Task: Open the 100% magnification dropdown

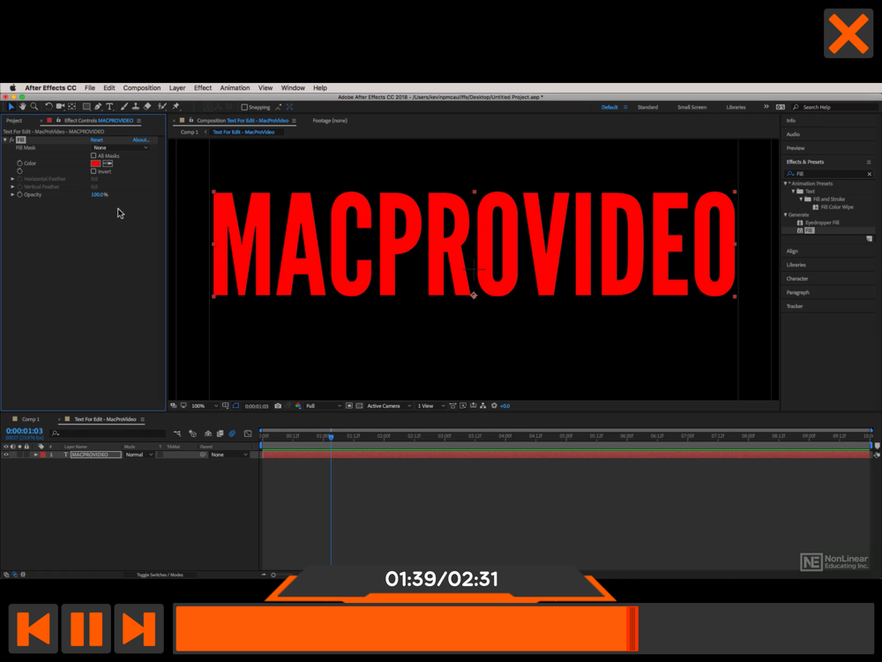Action: click(x=205, y=406)
